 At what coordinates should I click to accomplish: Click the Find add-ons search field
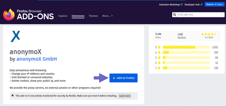tap(198, 15)
